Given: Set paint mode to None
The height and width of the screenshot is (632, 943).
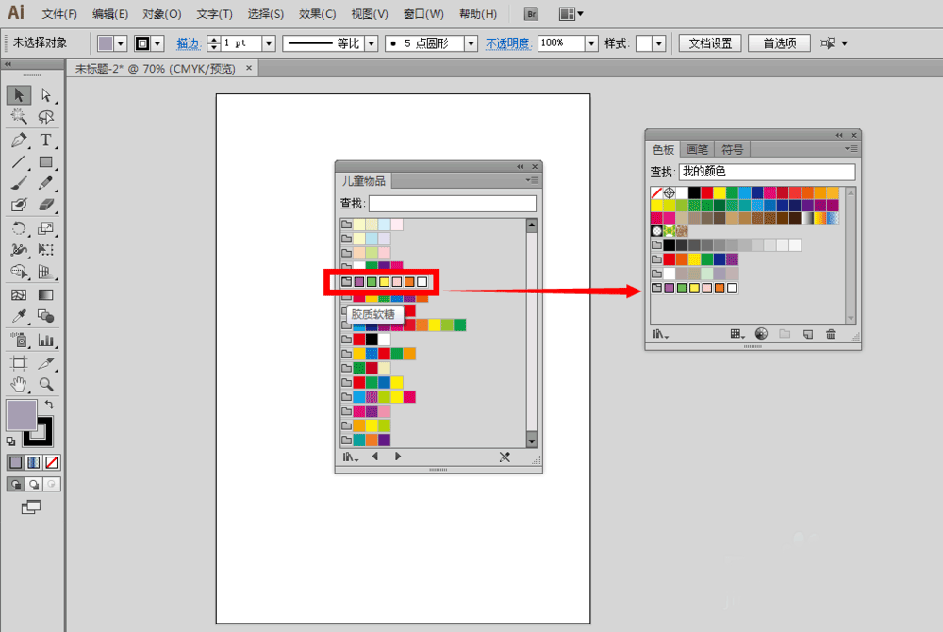Looking at the screenshot, I should (52, 462).
